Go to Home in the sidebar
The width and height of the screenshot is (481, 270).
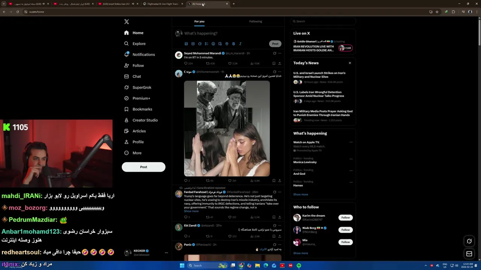[x=134, y=33]
